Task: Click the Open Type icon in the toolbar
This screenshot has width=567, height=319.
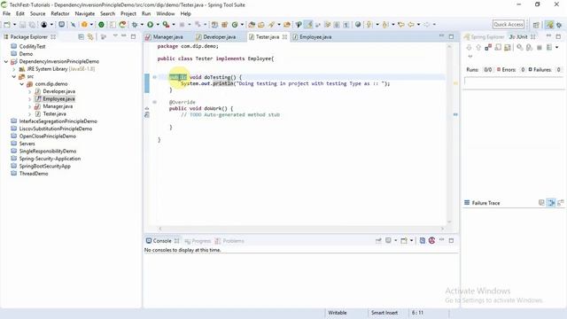Action: point(252,25)
